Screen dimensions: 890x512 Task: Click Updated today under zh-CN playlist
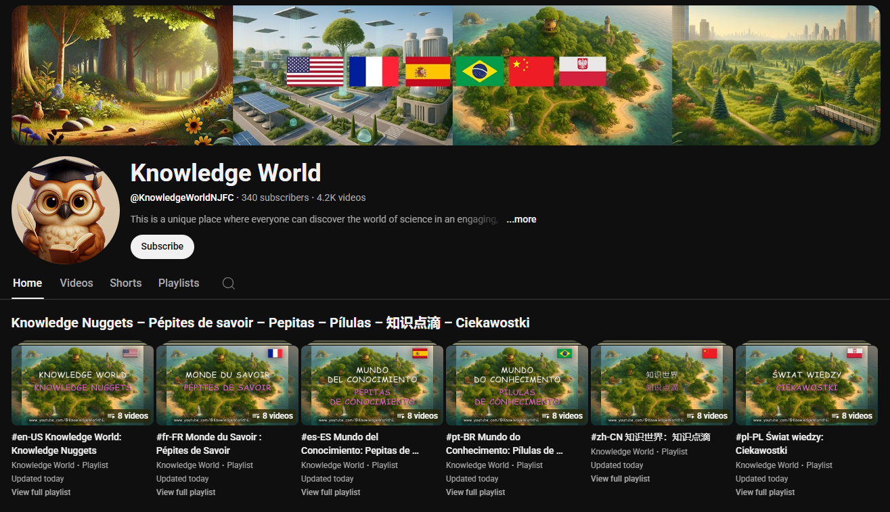click(617, 465)
